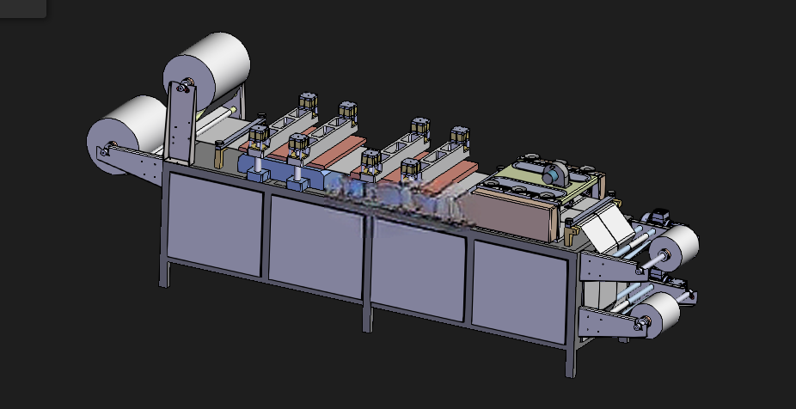This screenshot has height=409, width=796.
Task: Select the large upper film roll
Action: coord(208,70)
